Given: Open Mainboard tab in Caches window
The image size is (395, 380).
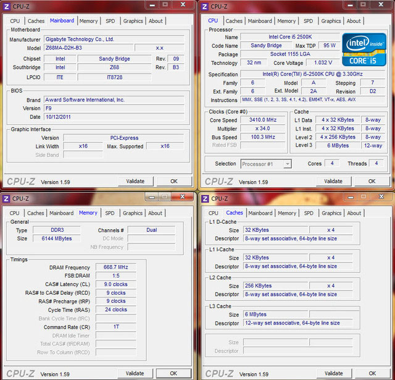Looking at the screenshot, I should 260,213.
